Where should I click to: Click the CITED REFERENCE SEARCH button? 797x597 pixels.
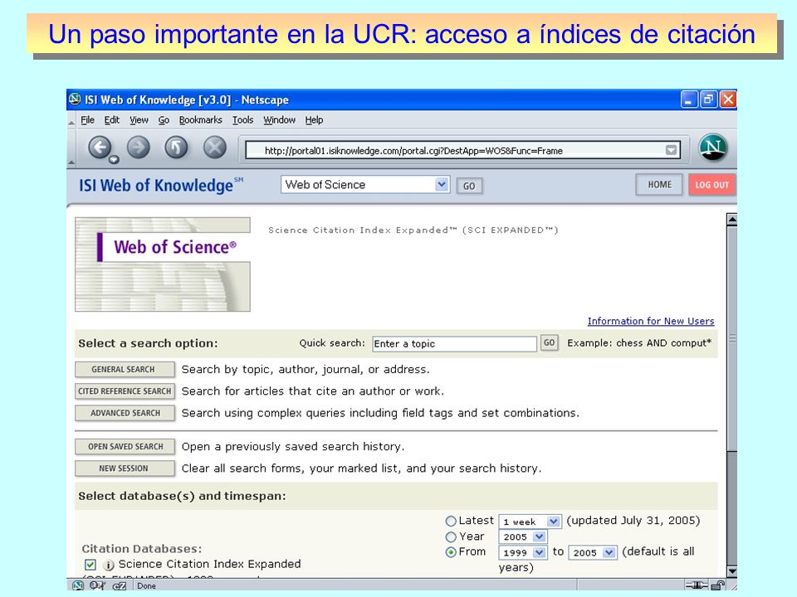(125, 391)
